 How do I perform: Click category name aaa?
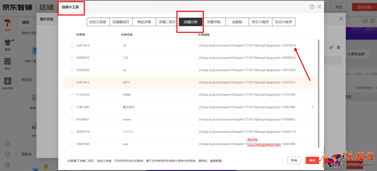[x=125, y=144]
